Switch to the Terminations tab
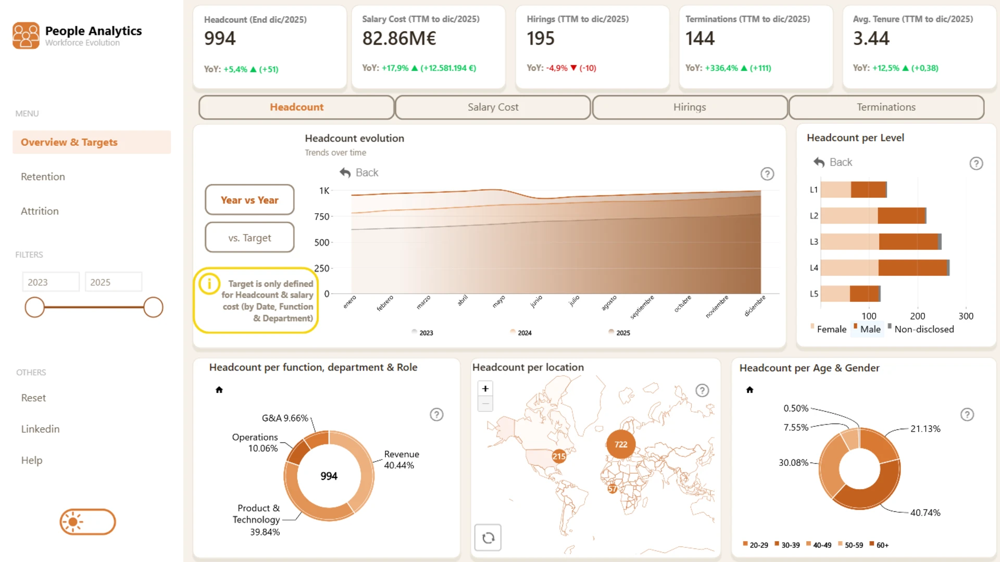1000x562 pixels. tap(886, 107)
